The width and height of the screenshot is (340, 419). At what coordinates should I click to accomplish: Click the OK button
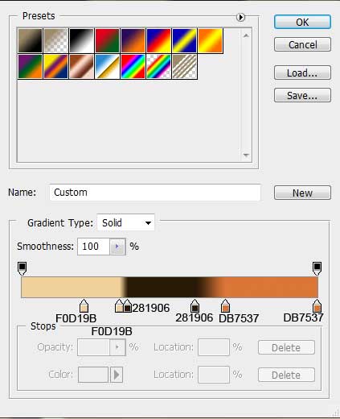click(302, 22)
